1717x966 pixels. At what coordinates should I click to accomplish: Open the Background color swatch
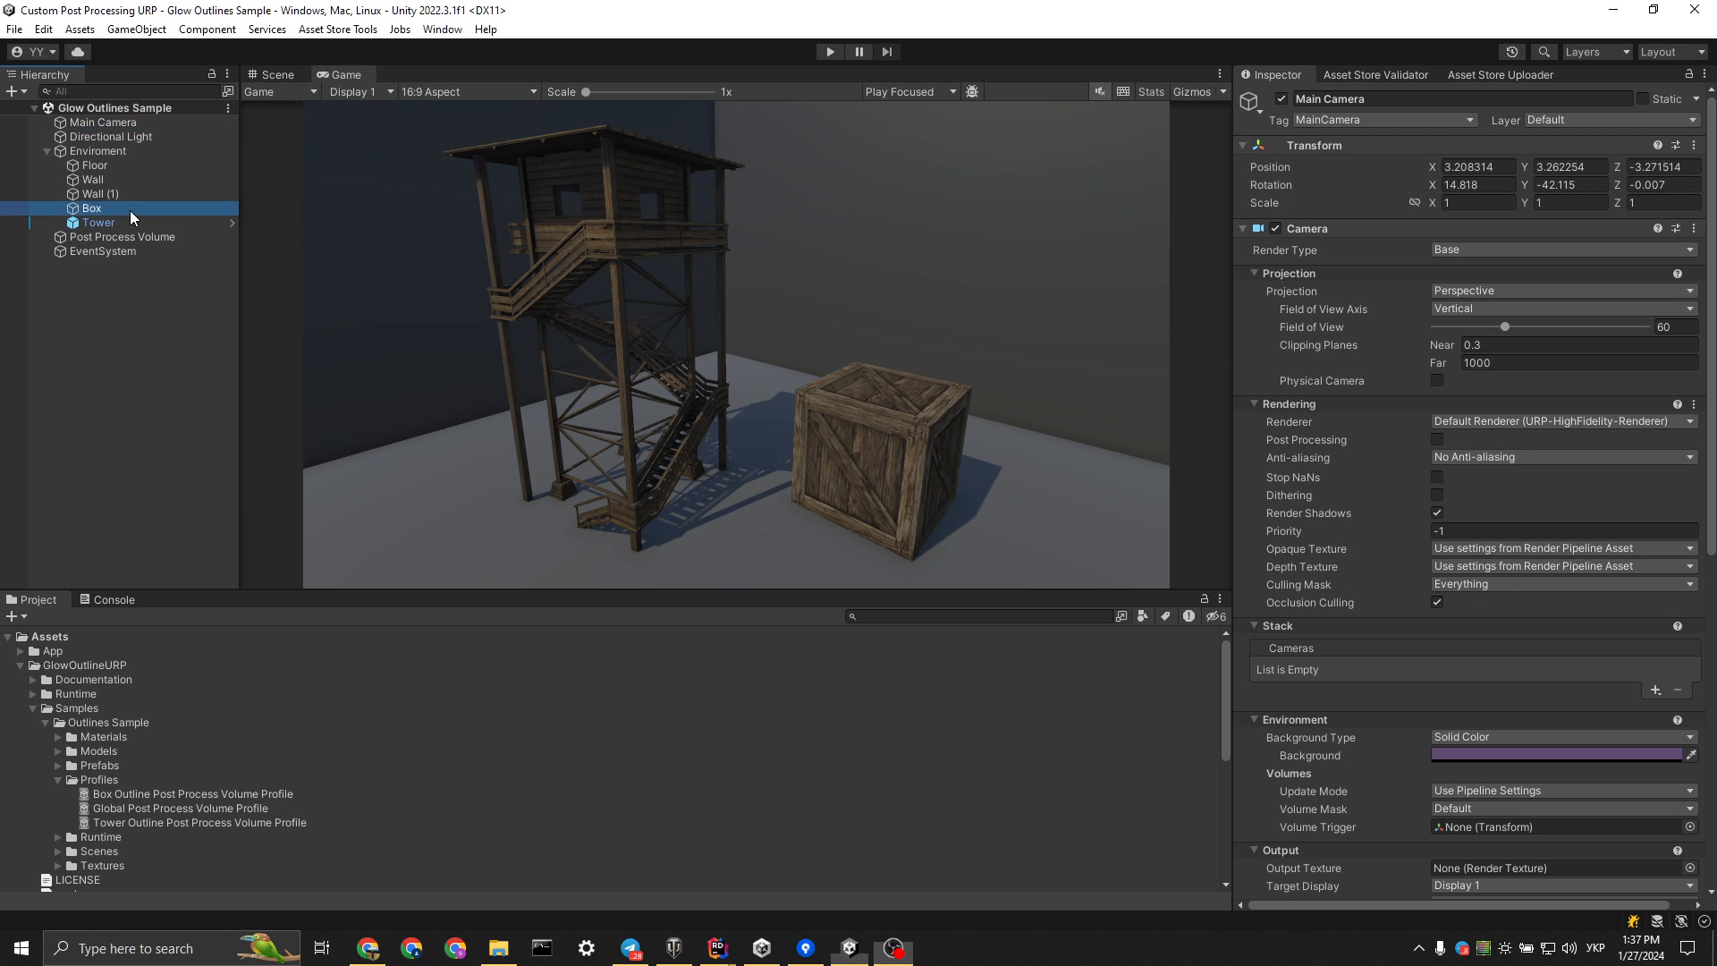coord(1556,756)
